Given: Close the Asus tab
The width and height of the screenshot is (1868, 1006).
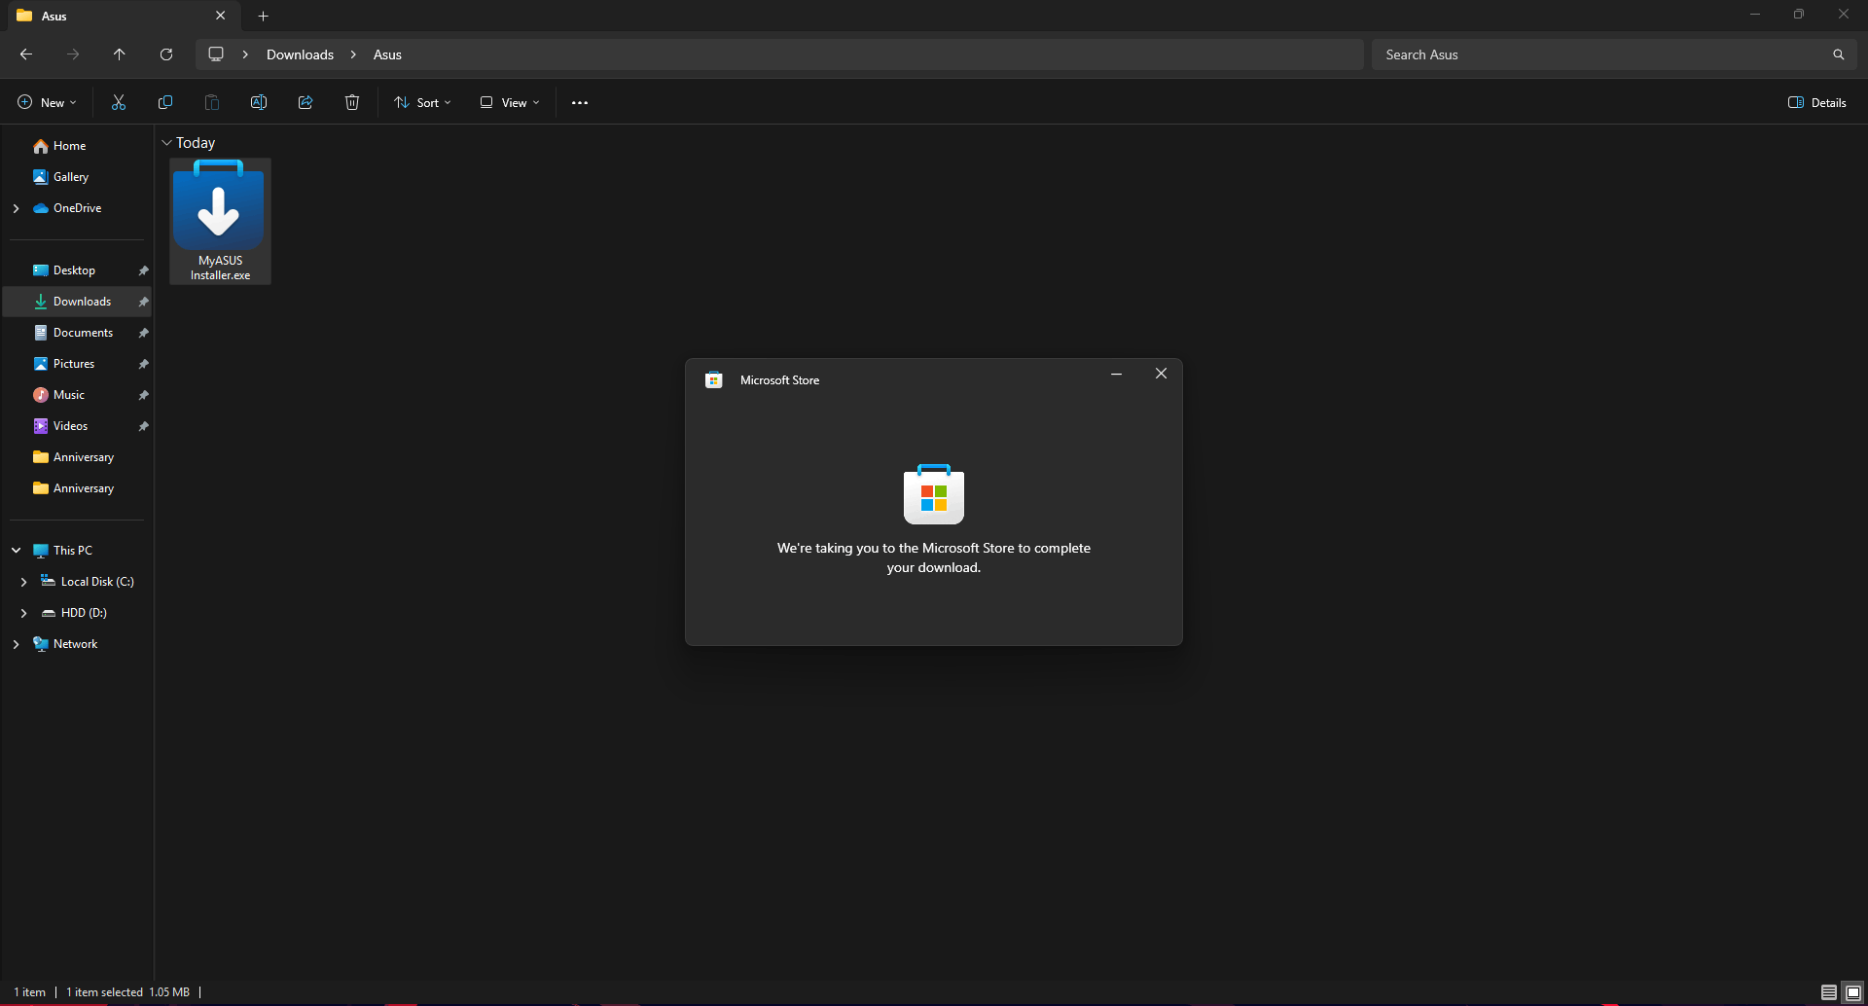Looking at the screenshot, I should [221, 16].
